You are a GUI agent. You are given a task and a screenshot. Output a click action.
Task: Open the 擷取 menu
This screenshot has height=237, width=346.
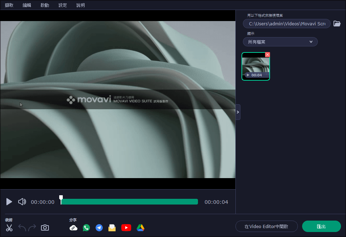click(x=9, y=5)
